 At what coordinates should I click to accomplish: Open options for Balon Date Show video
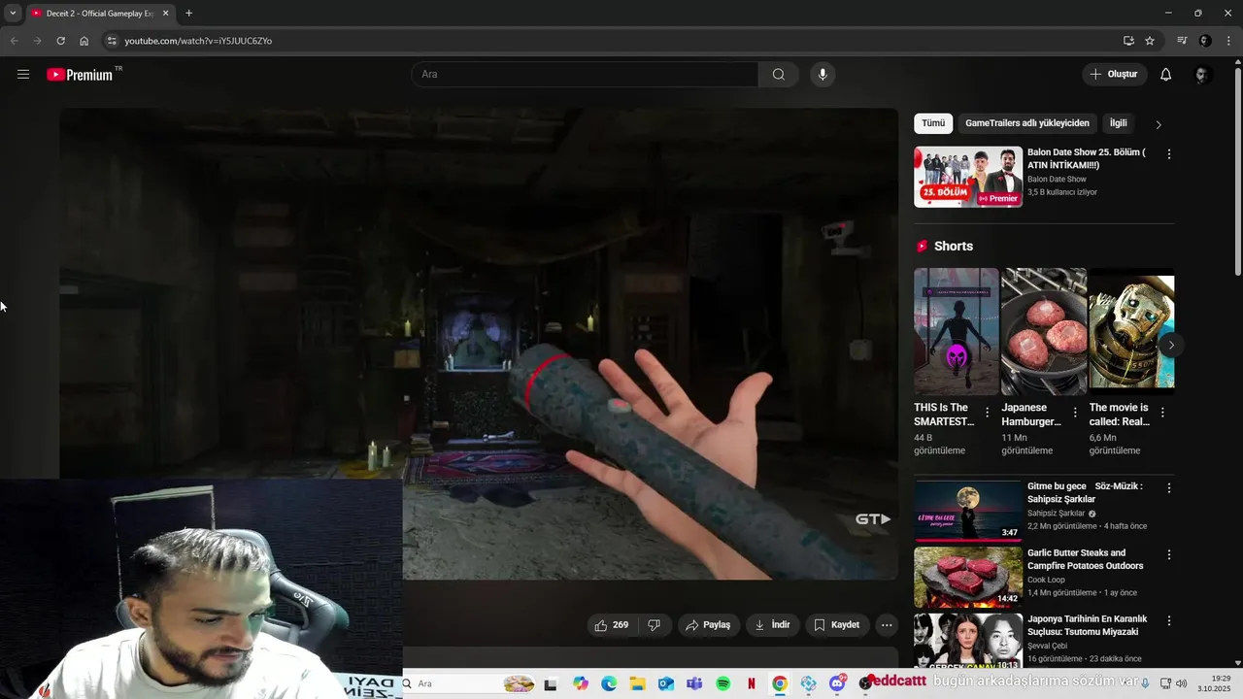(x=1169, y=154)
